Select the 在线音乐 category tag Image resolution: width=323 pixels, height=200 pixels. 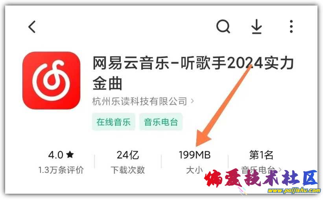click(114, 122)
